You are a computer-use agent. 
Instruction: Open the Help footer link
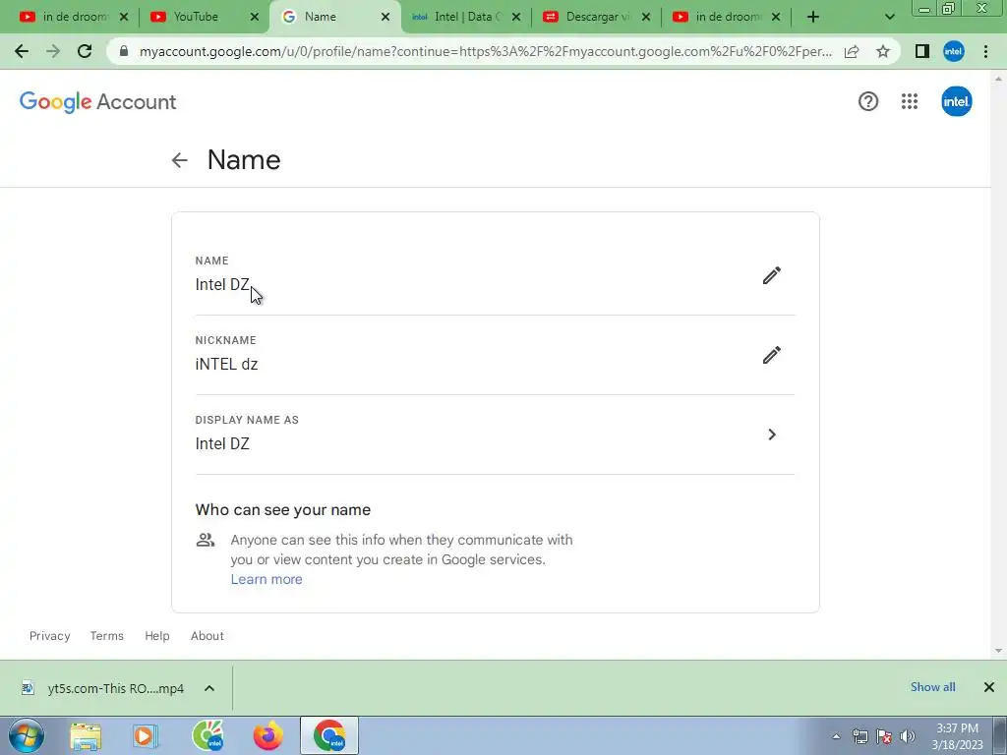click(156, 636)
